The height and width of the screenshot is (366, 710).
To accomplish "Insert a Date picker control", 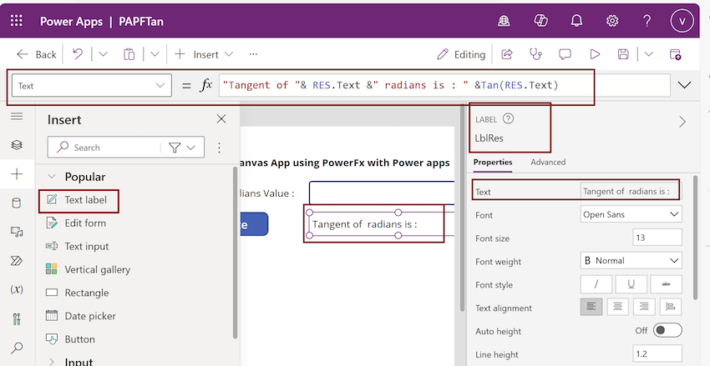I will pos(80,316).
